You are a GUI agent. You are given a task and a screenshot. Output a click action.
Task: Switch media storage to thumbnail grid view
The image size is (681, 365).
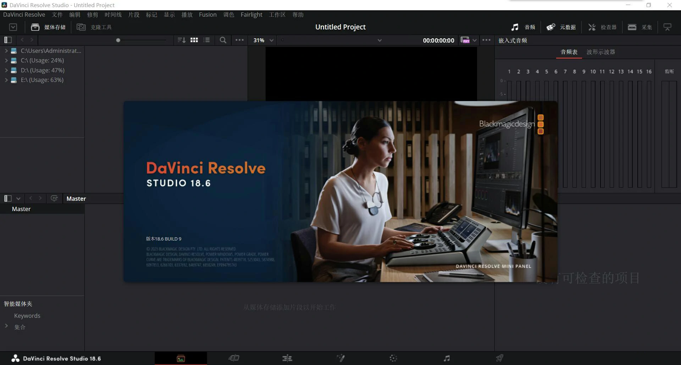[194, 40]
